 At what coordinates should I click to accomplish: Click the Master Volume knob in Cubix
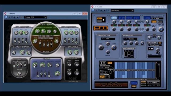[x=161, y=29]
